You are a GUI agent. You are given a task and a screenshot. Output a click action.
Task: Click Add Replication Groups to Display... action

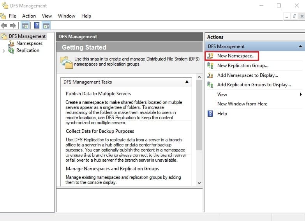254,85
